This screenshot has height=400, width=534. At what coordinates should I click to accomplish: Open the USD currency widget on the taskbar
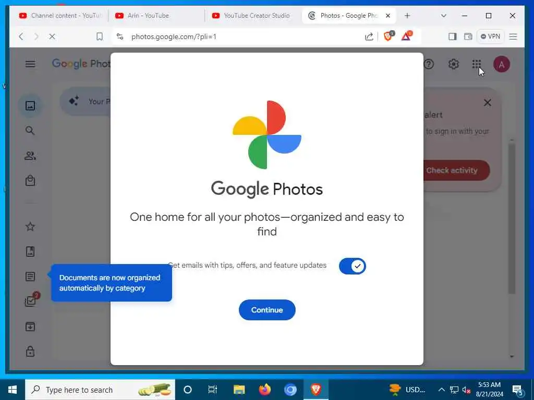[408, 390]
